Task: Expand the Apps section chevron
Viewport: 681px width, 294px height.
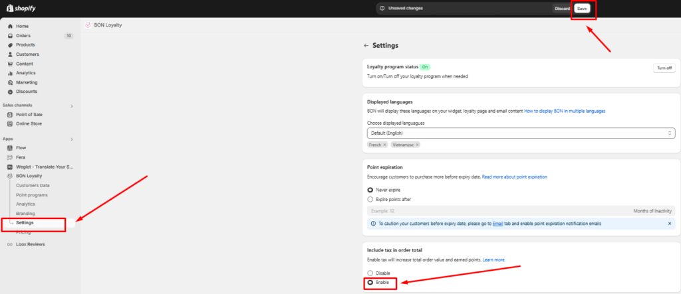Action: click(72, 139)
